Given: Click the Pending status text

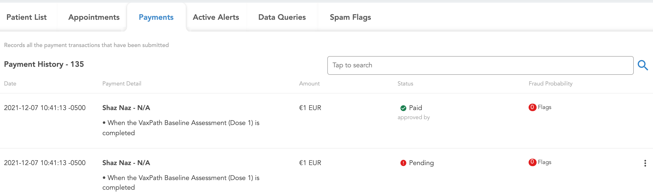Looking at the screenshot, I should [421, 163].
